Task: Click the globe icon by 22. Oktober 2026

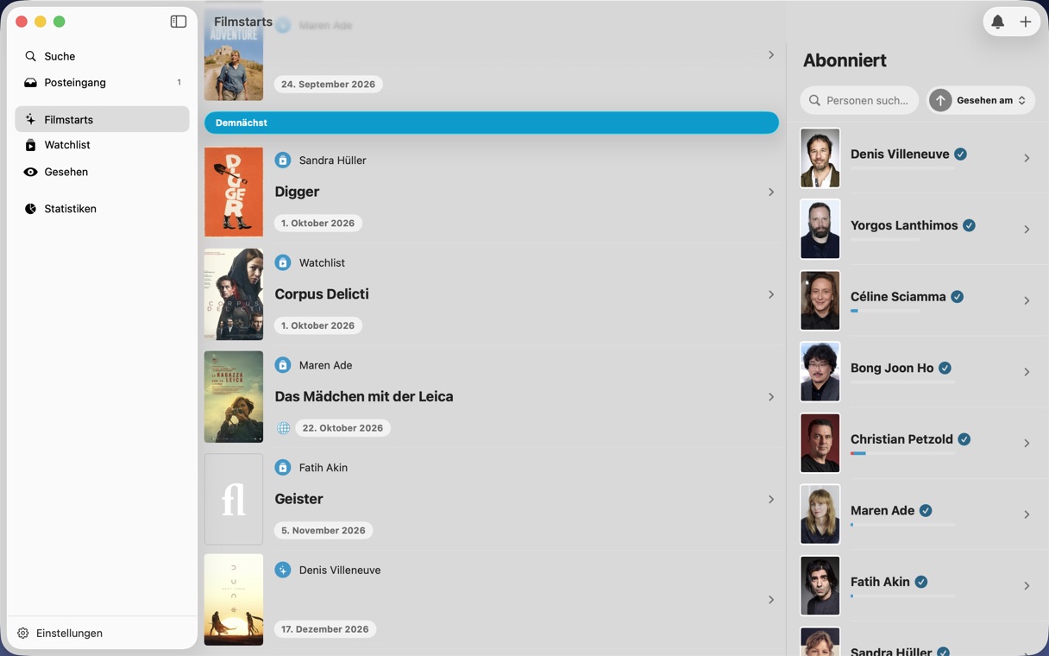Action: coord(283,428)
